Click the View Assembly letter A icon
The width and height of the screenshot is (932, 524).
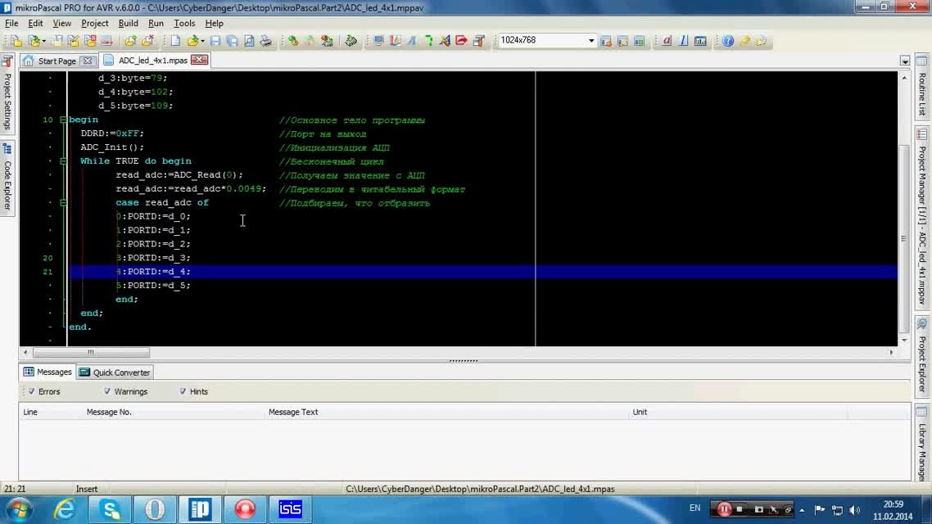[x=411, y=40]
